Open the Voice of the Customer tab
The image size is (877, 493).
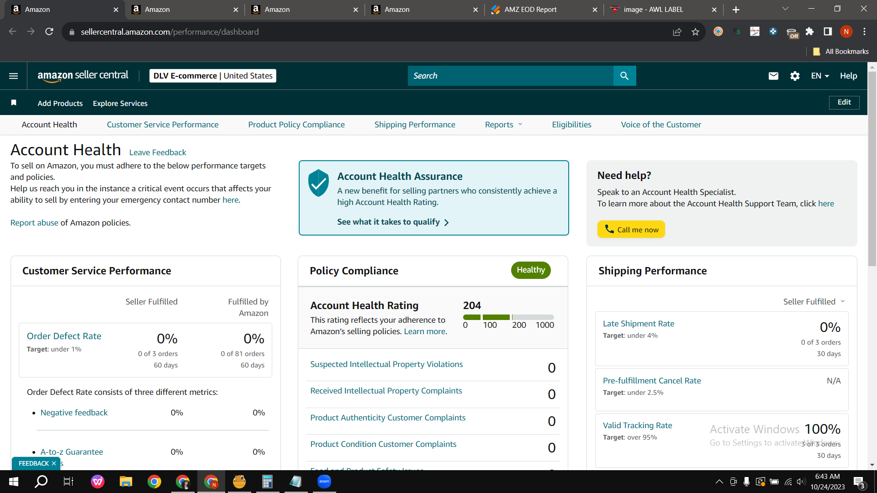661,125
